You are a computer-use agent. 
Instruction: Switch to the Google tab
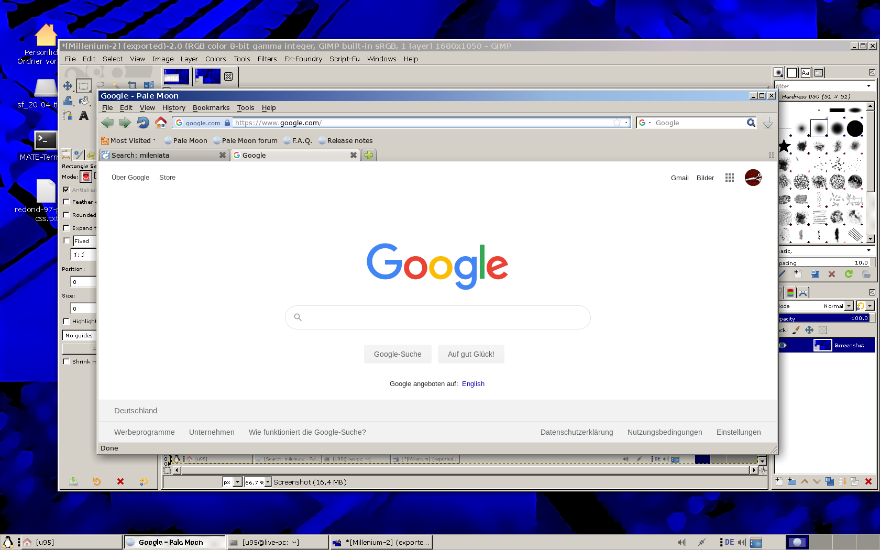pos(295,155)
